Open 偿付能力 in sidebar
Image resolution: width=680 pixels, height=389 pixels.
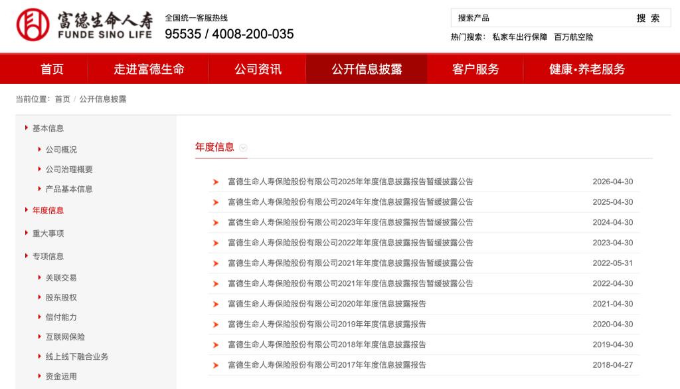click(x=61, y=317)
